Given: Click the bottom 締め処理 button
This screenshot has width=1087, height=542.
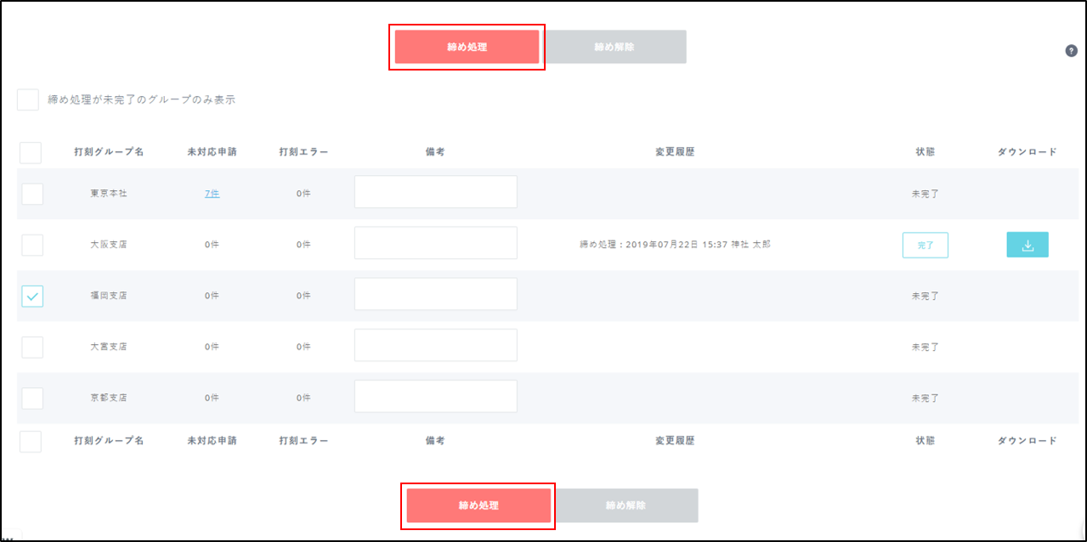Looking at the screenshot, I should click(x=478, y=505).
